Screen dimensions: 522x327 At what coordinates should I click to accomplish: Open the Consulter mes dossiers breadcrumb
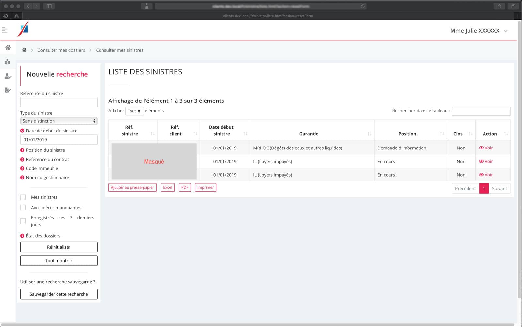coord(61,50)
